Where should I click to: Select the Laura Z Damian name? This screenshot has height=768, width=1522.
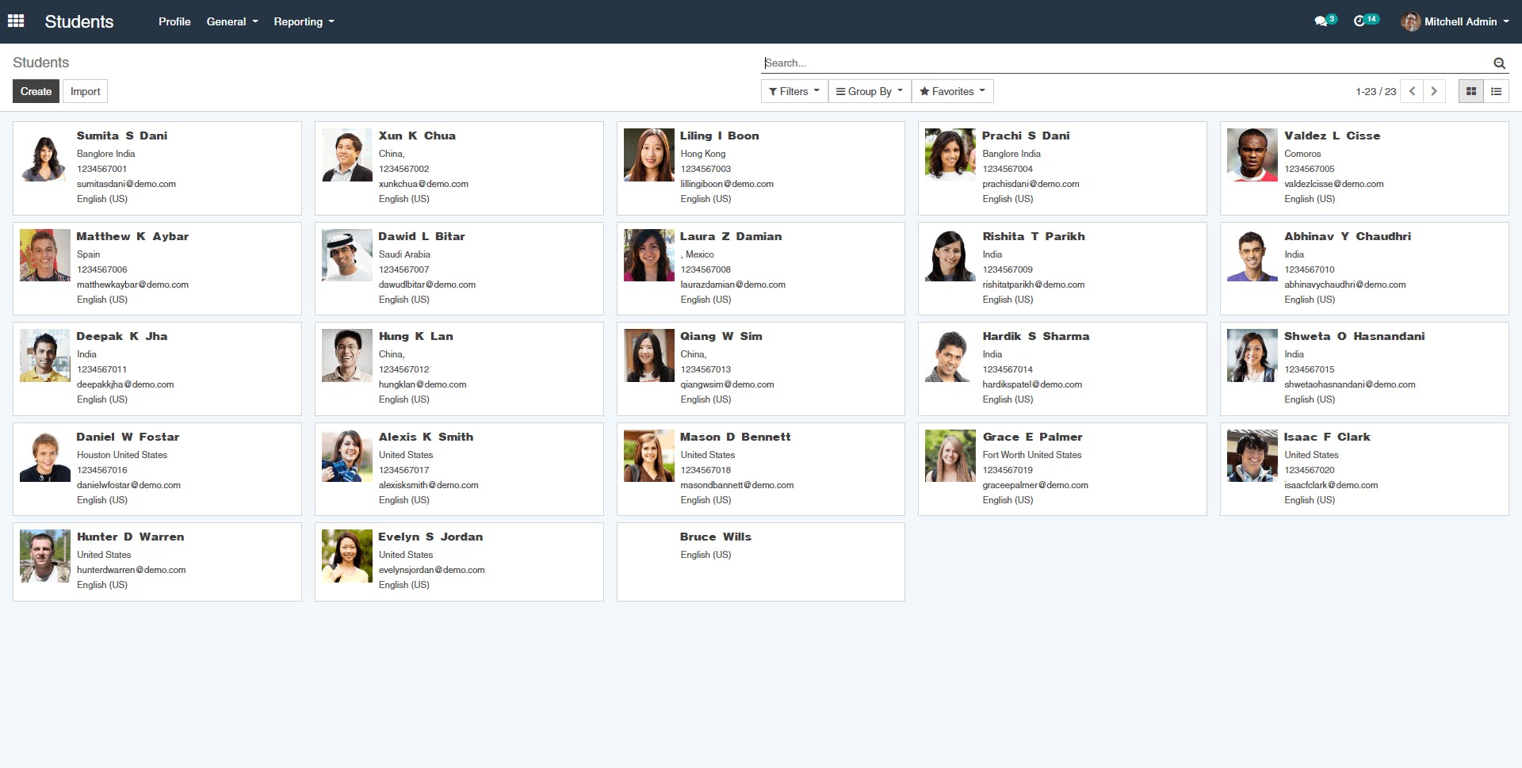click(x=731, y=236)
